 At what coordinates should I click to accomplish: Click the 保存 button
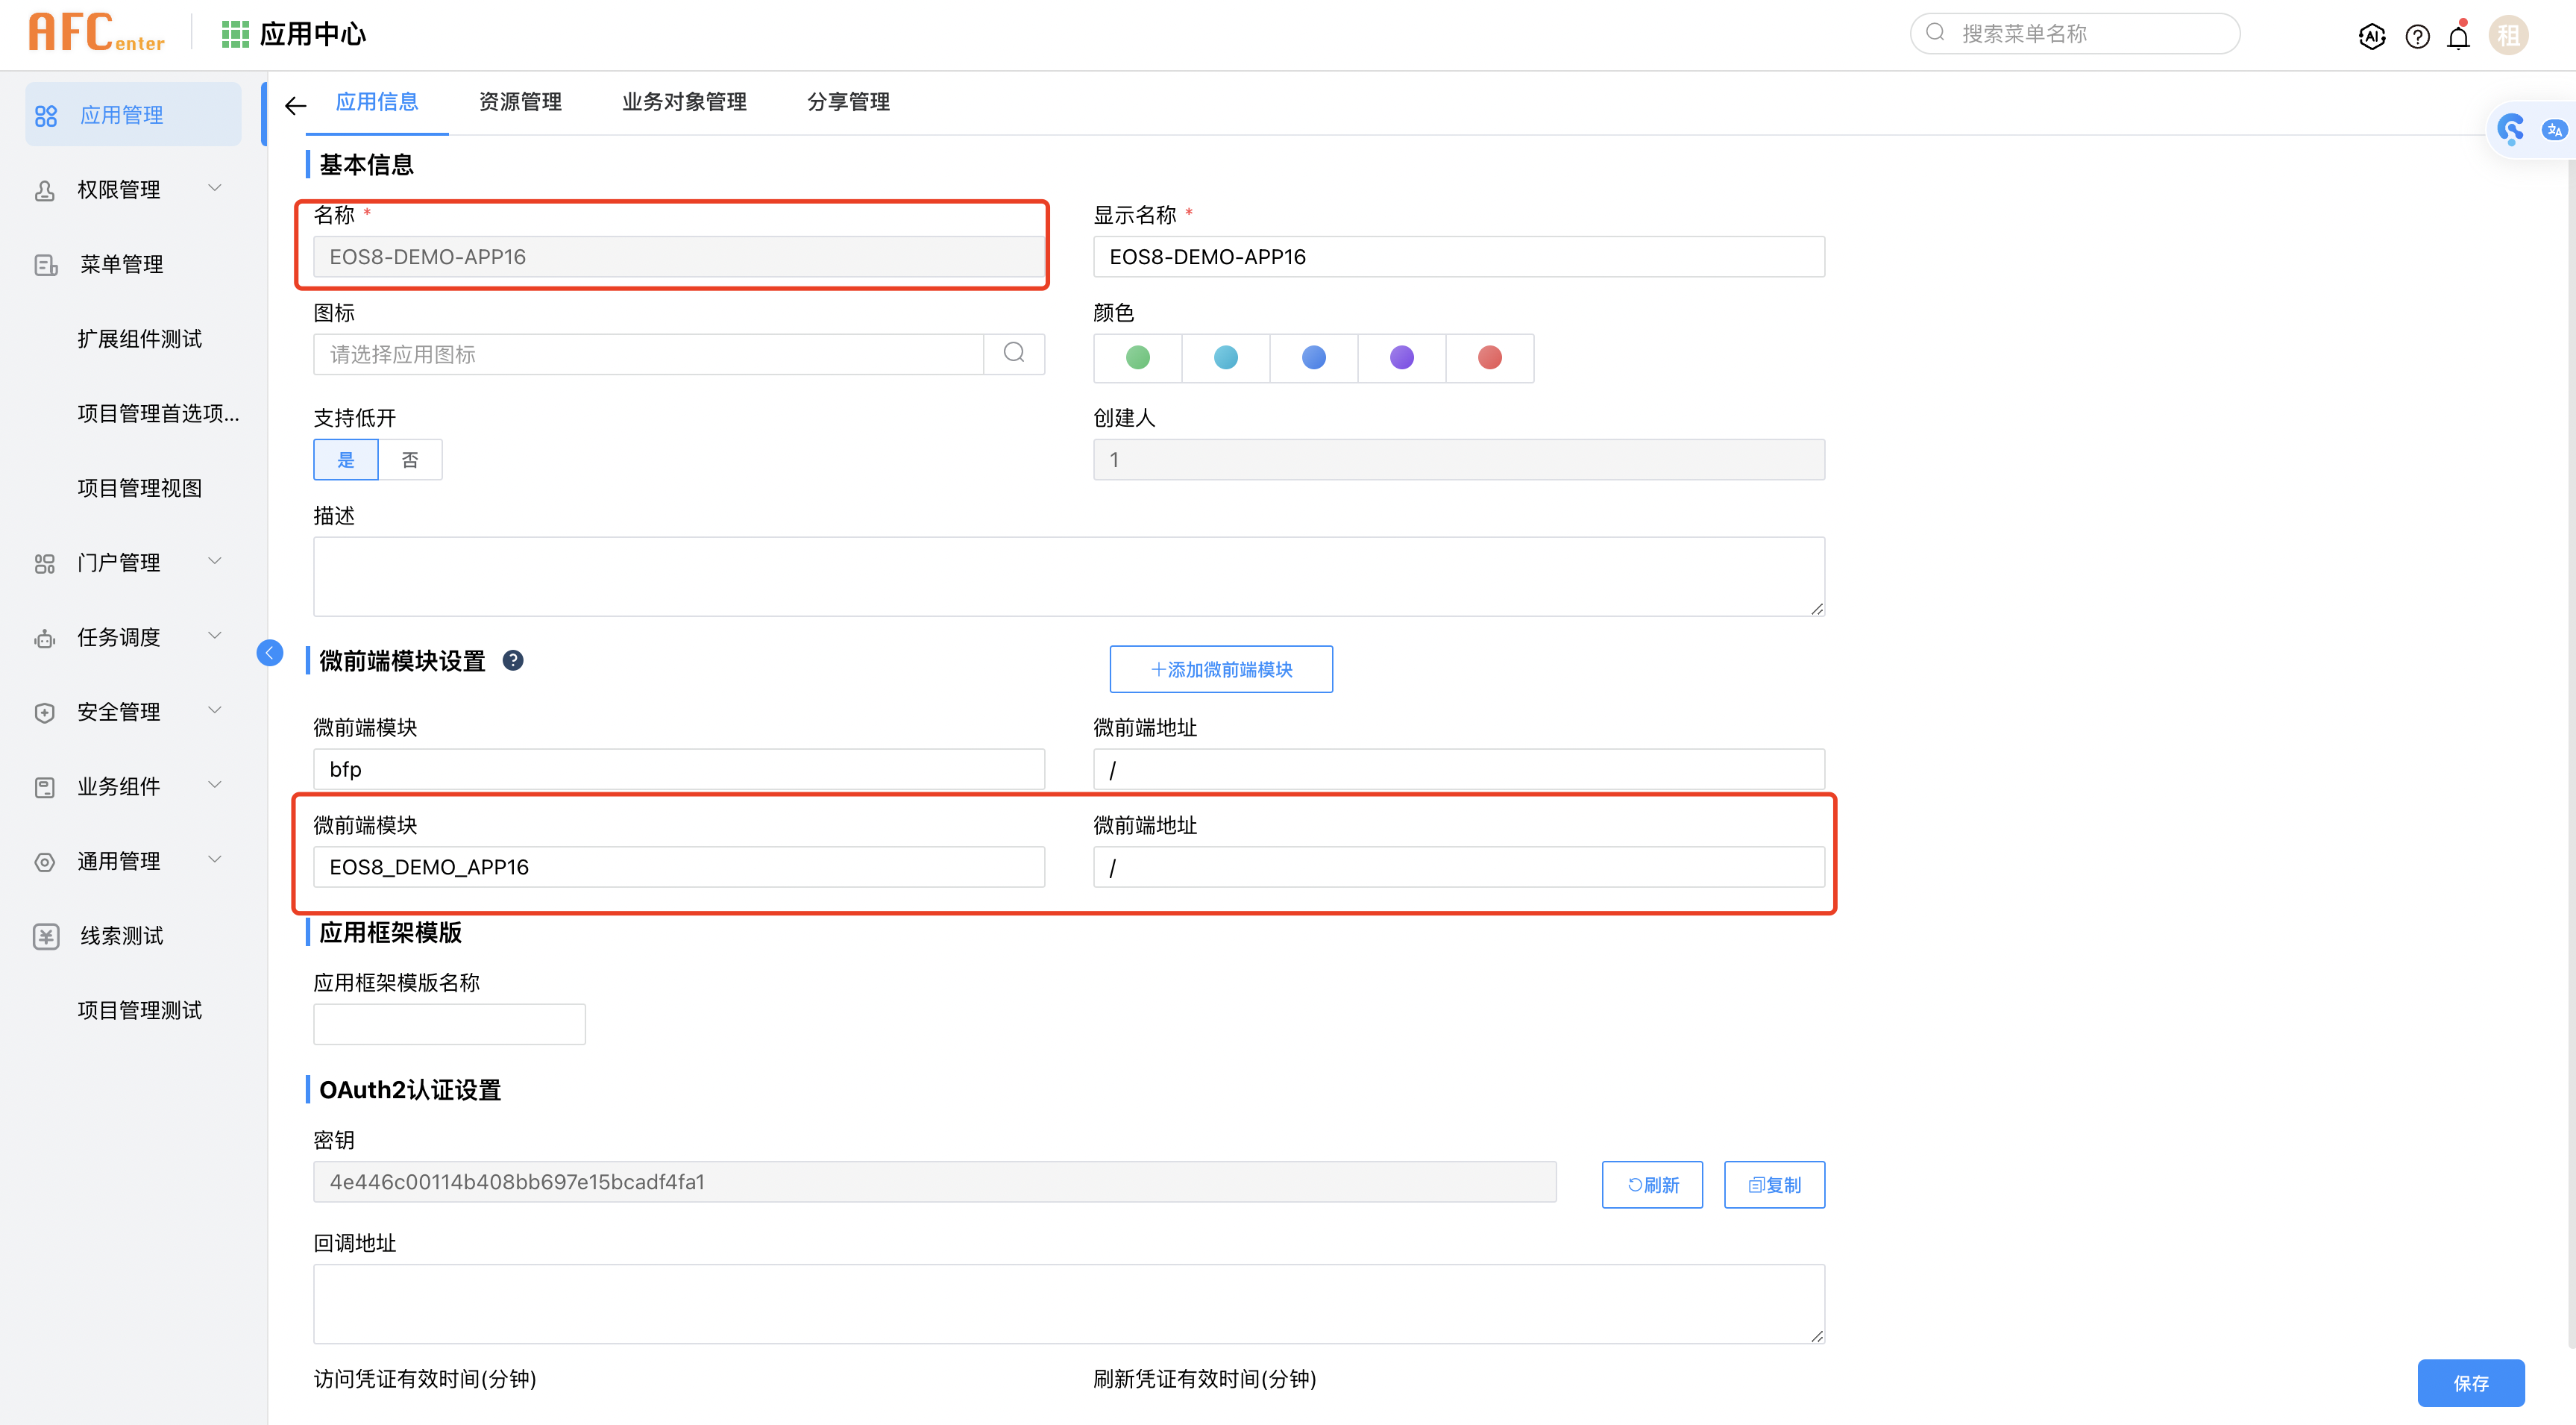pos(2470,1383)
